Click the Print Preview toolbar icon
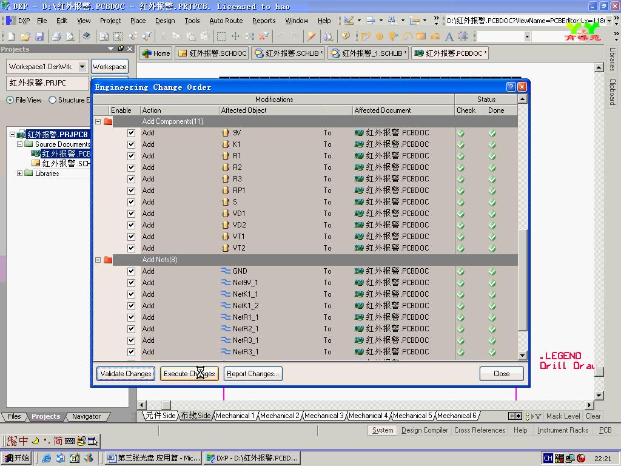 (x=70, y=36)
